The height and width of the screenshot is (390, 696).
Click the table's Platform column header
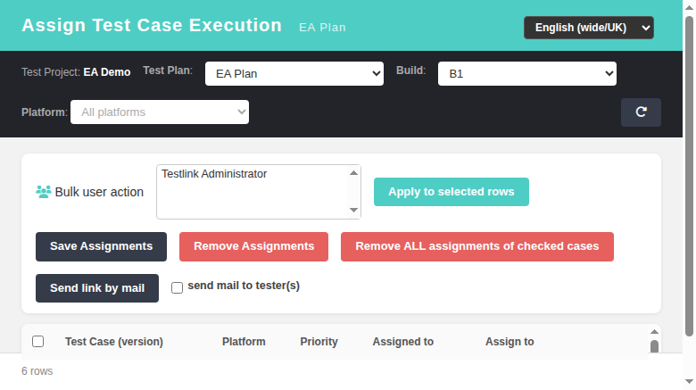244,342
